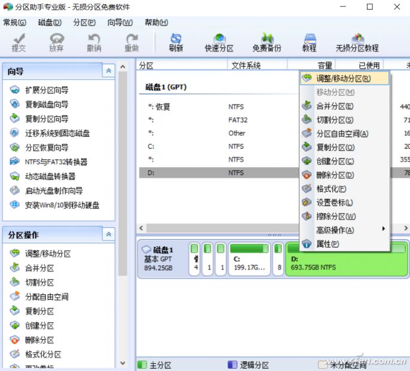The image size is (410, 371).
Task: Select the *: 恢复 partition row
Action: coord(219,107)
